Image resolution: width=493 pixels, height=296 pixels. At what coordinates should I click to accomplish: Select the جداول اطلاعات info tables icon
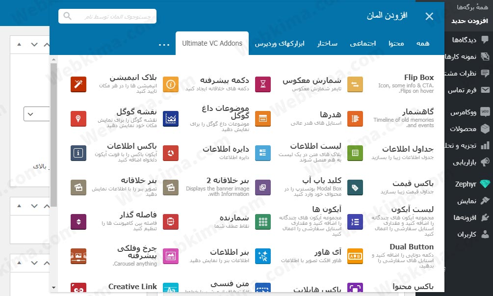point(355,153)
